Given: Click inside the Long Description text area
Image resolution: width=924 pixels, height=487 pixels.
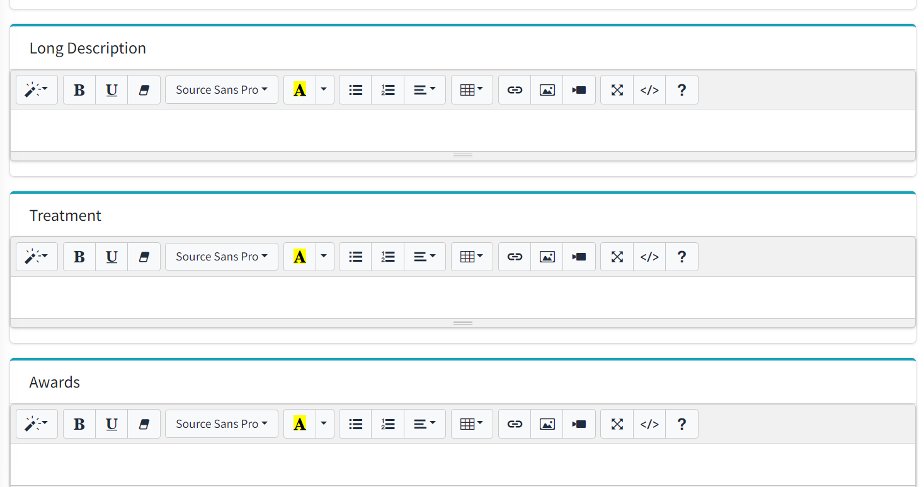Looking at the screenshot, I should point(462,130).
